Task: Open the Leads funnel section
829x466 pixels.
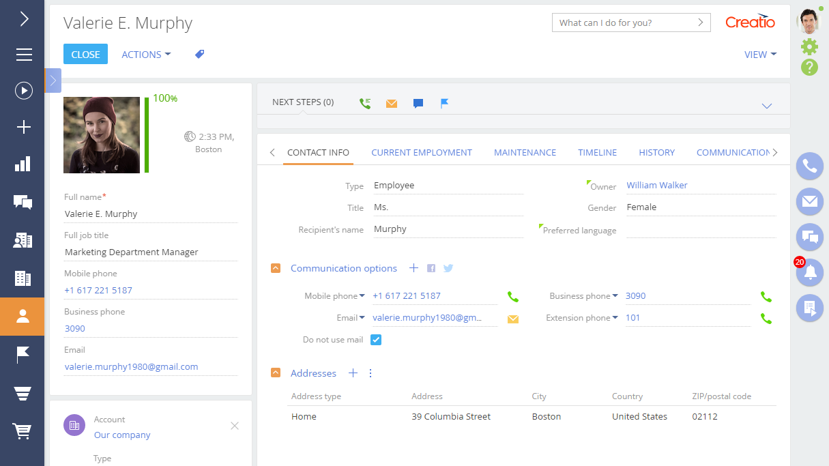Action: click(x=23, y=392)
